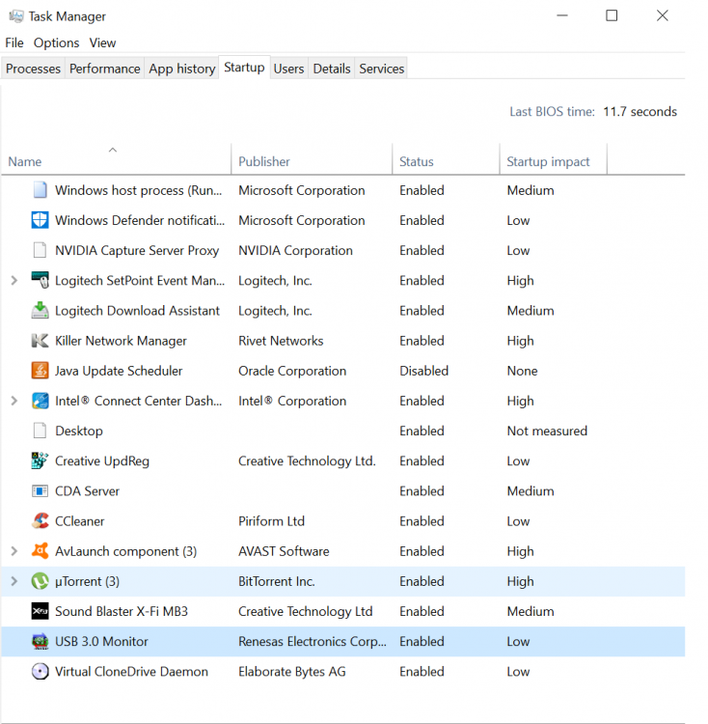Open the File menu
The image size is (708, 724).
point(14,42)
